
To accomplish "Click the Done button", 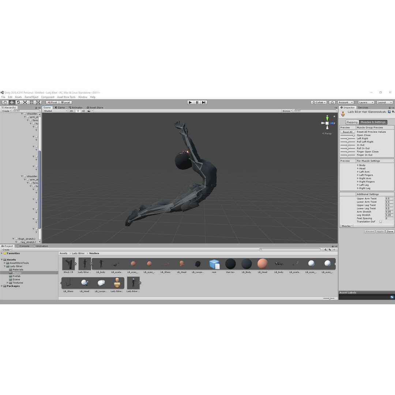I will point(390,231).
